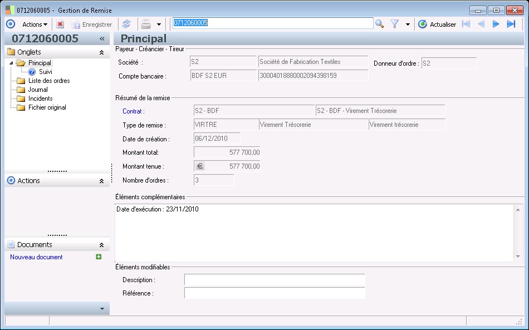
Task: Collapse the left sidebar with double chevron
Action: click(102, 39)
